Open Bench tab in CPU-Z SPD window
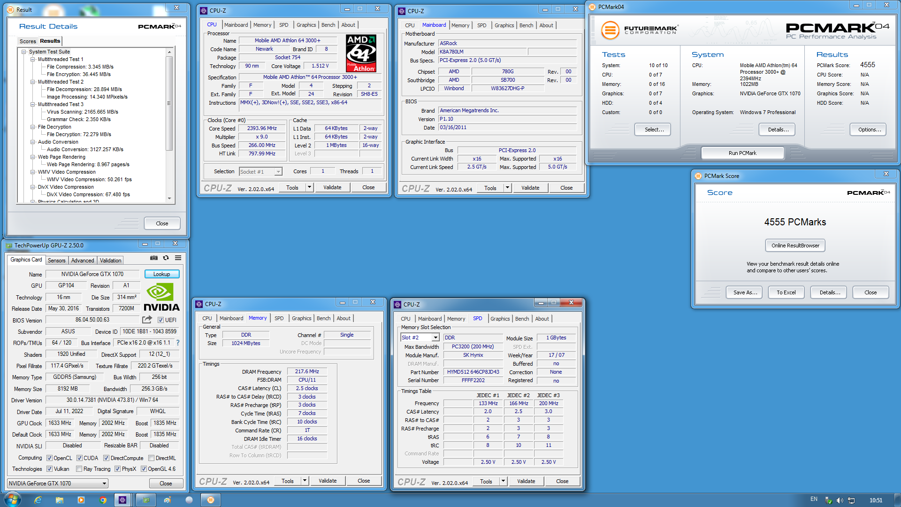Screen dimensions: 901x507 (x=522, y=319)
